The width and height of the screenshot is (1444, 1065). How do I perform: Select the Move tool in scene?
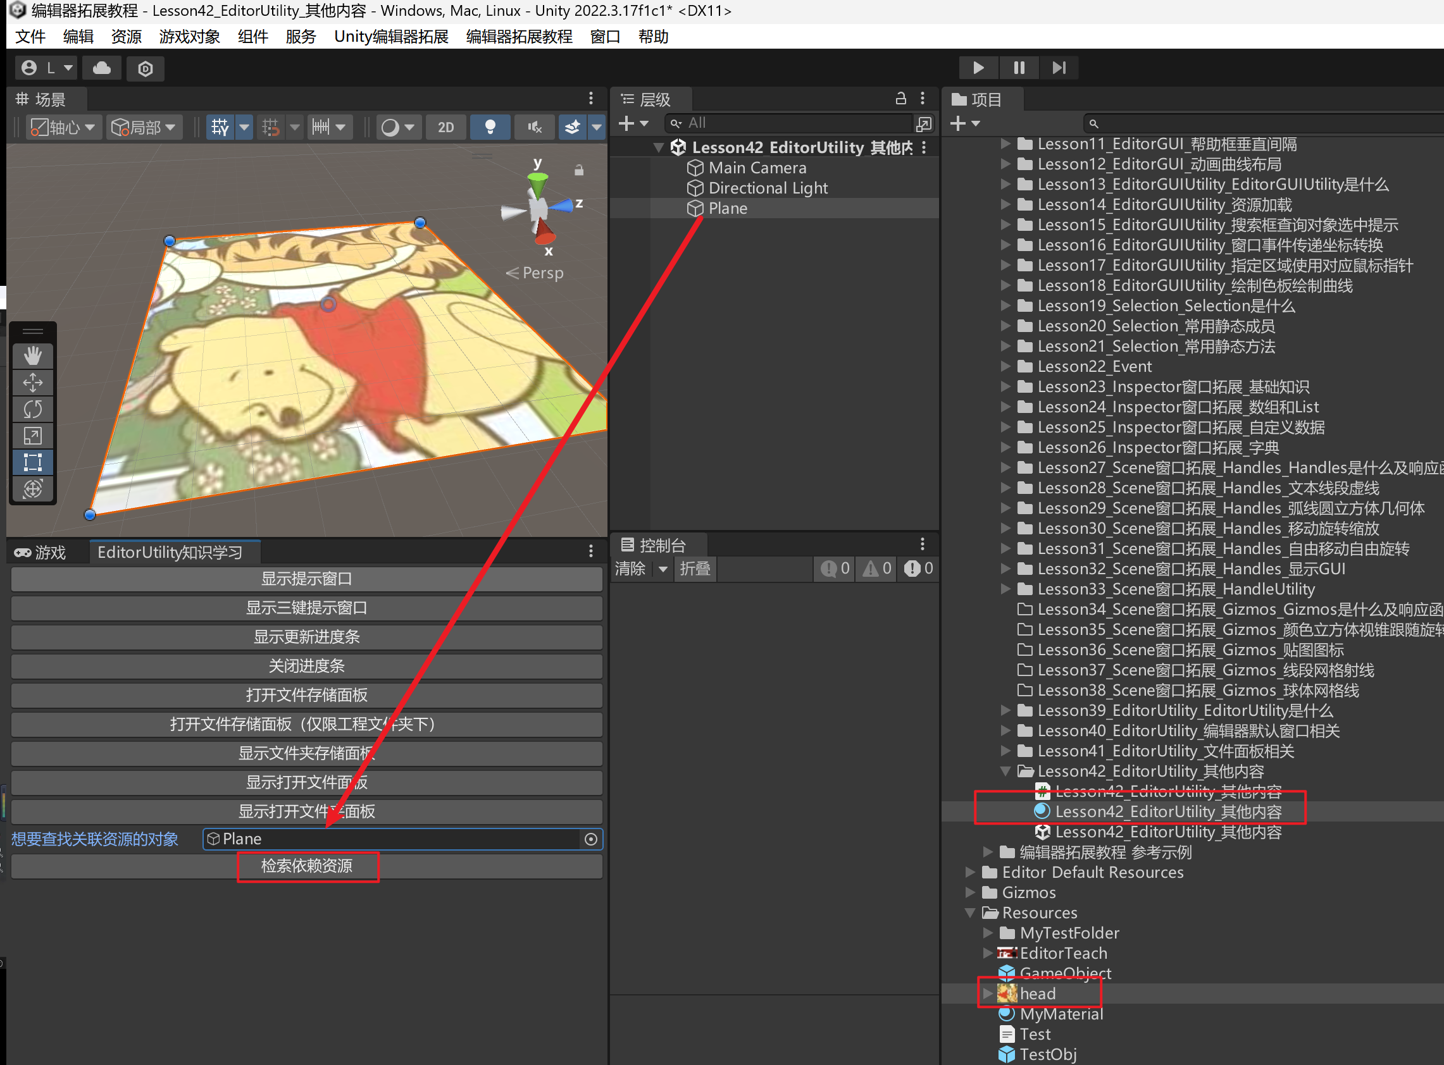[x=33, y=383]
